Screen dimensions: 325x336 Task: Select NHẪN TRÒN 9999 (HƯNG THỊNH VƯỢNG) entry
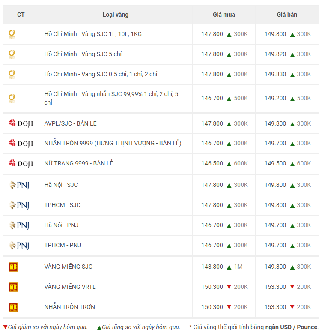pos(113,144)
